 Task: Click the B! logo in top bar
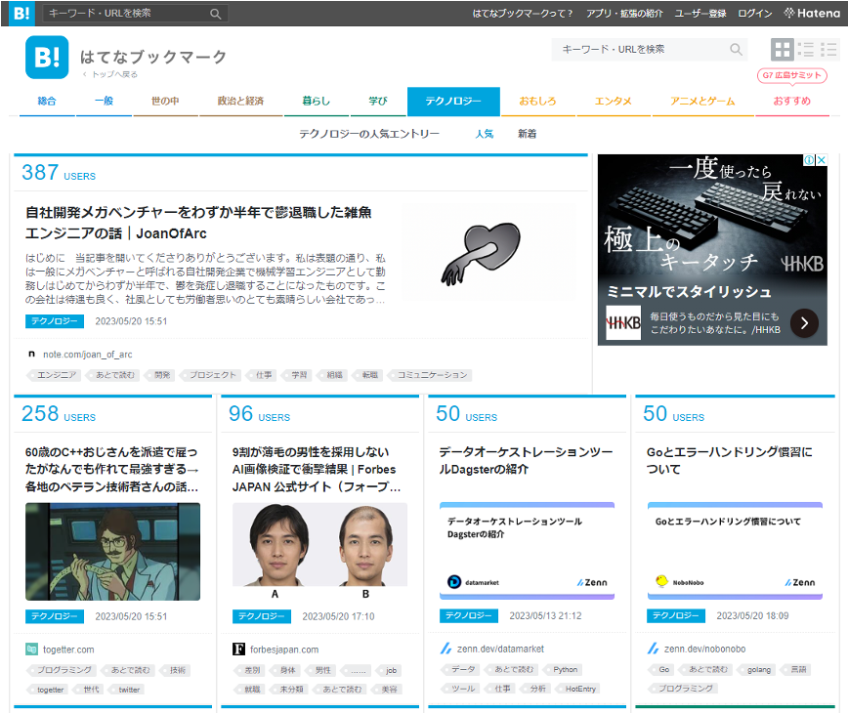click(21, 13)
